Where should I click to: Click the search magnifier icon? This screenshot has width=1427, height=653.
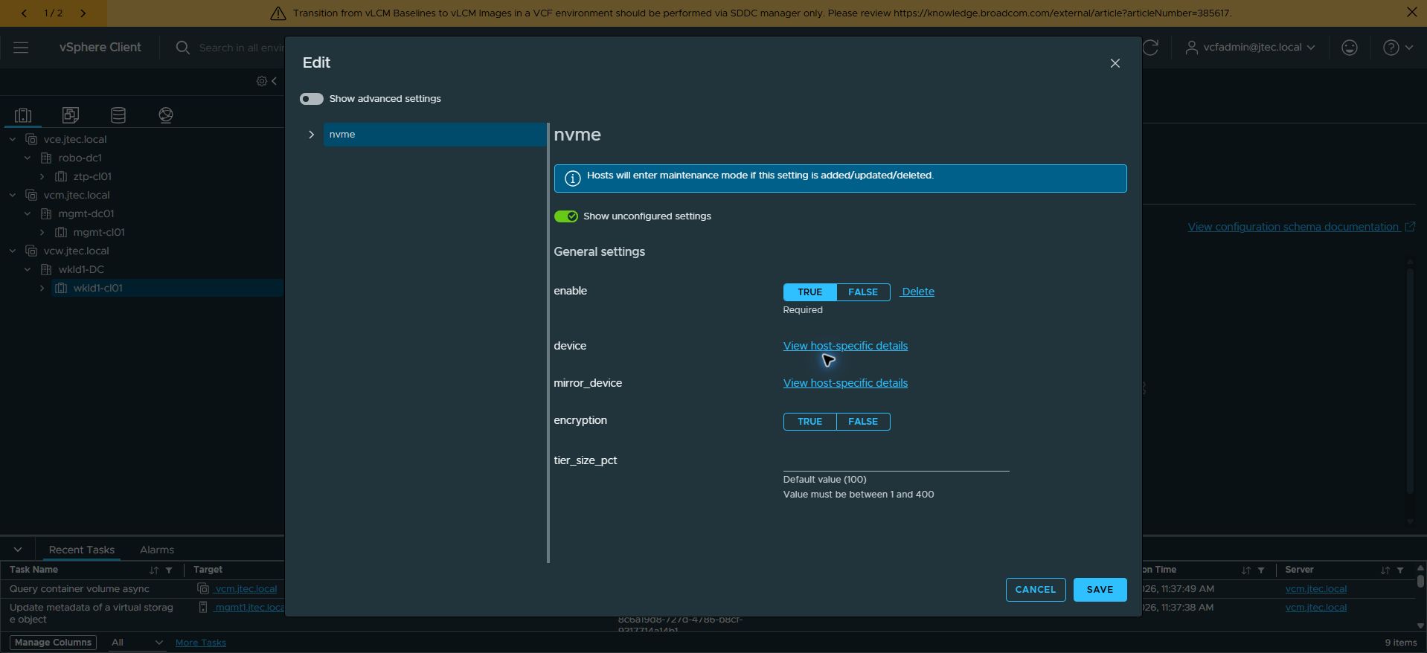tap(182, 48)
